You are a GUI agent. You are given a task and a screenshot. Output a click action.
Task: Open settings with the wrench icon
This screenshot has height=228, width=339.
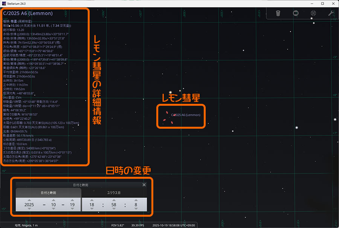(x=331, y=13)
